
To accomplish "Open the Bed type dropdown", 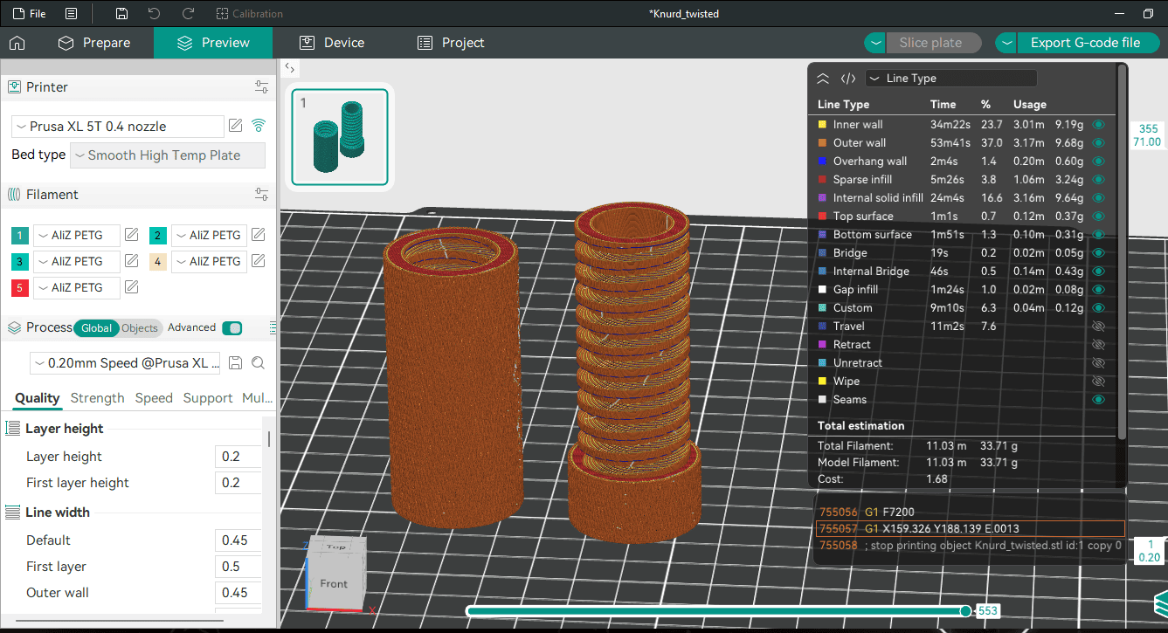I will pos(167,155).
